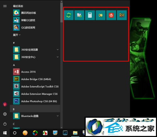Open File Explorer on the taskbar

(x=75, y=133)
